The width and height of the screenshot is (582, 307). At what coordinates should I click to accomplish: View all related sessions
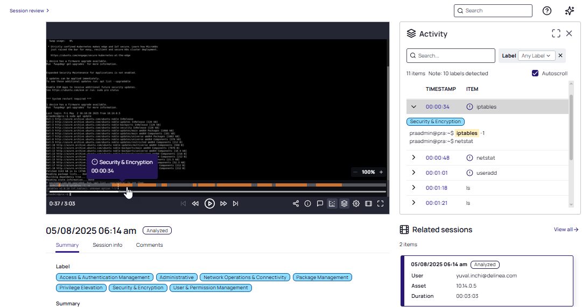pyautogui.click(x=566, y=230)
